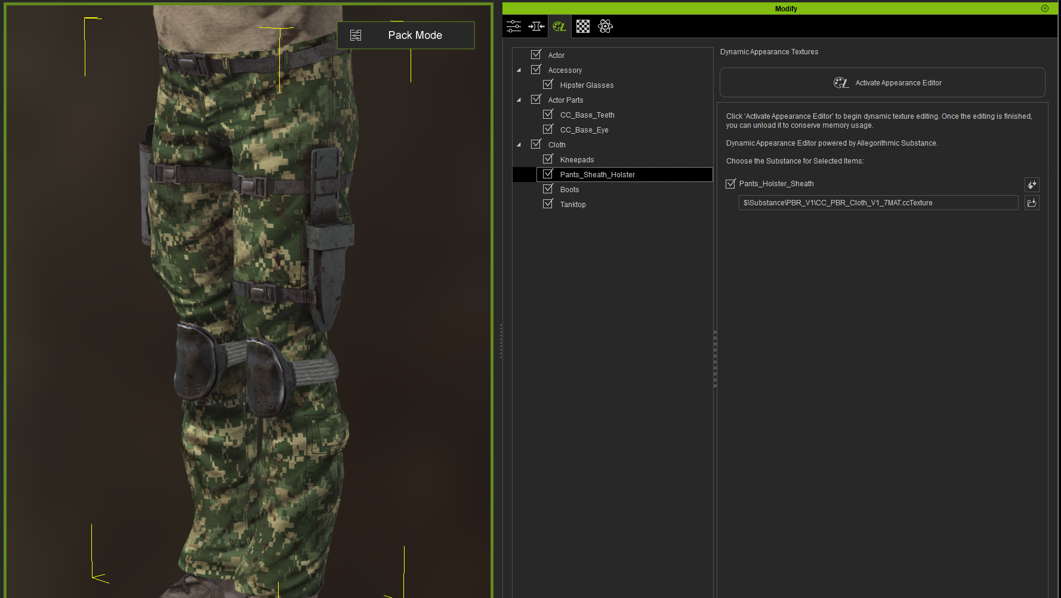Viewport: 1061px width, 598px height.
Task: Click the Activate Appearance Editor palette icon
Action: pos(841,83)
